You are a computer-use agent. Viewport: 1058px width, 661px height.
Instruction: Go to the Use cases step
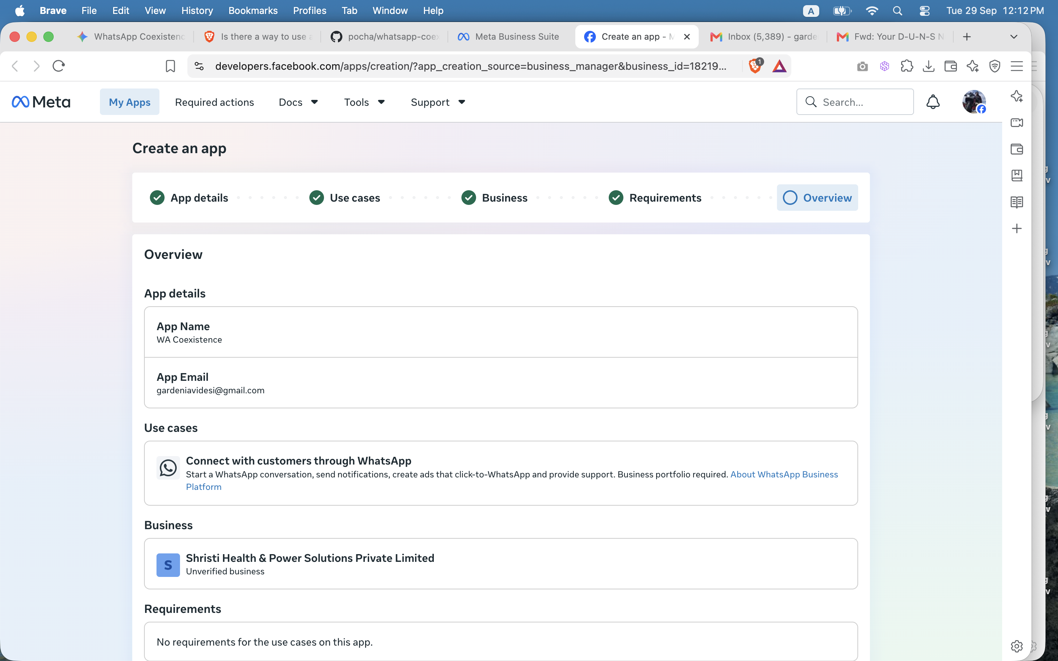[345, 198]
